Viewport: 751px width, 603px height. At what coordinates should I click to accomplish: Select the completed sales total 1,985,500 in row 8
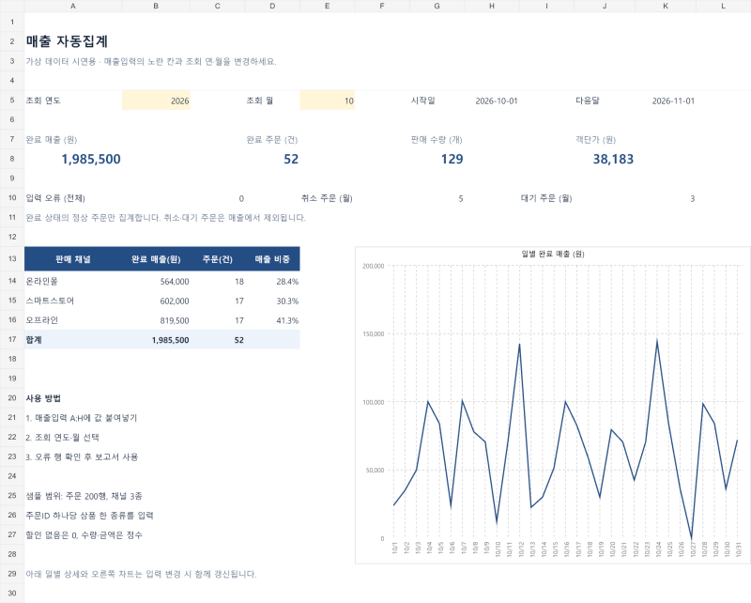[91, 159]
